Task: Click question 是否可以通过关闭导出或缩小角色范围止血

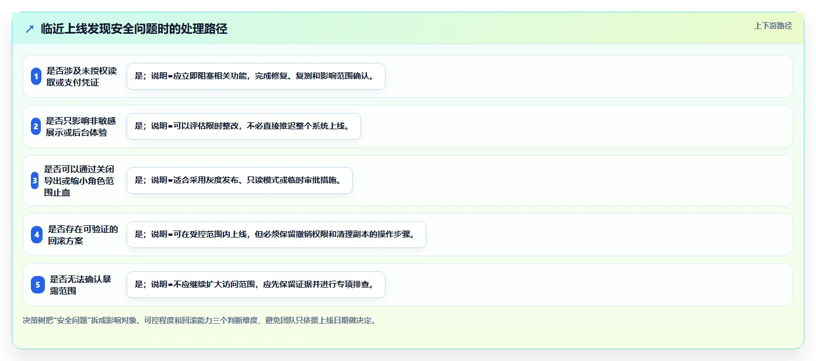Action: tap(79, 180)
